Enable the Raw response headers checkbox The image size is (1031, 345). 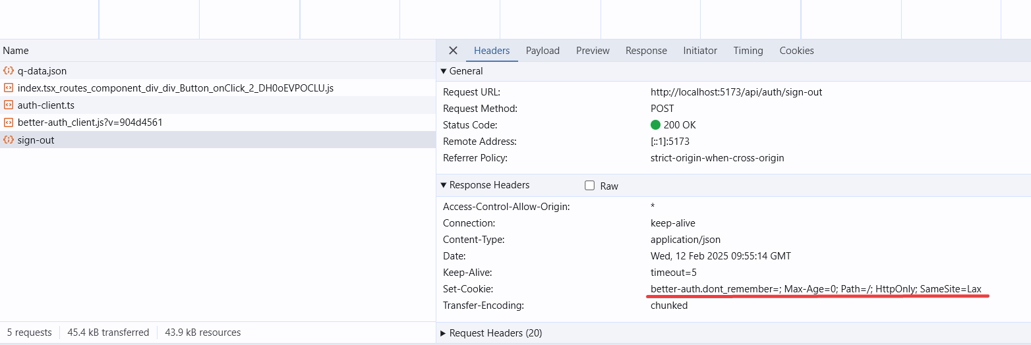(590, 186)
